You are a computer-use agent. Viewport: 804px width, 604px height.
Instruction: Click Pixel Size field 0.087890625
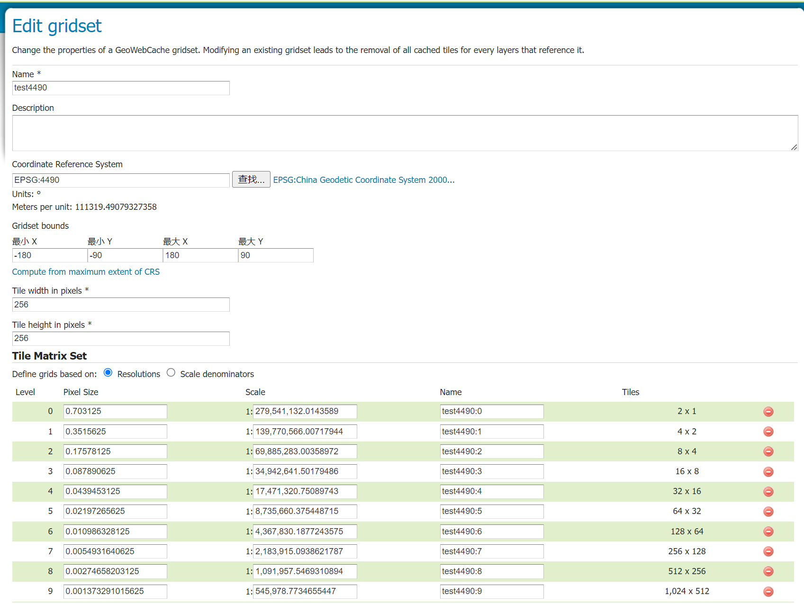[115, 472]
